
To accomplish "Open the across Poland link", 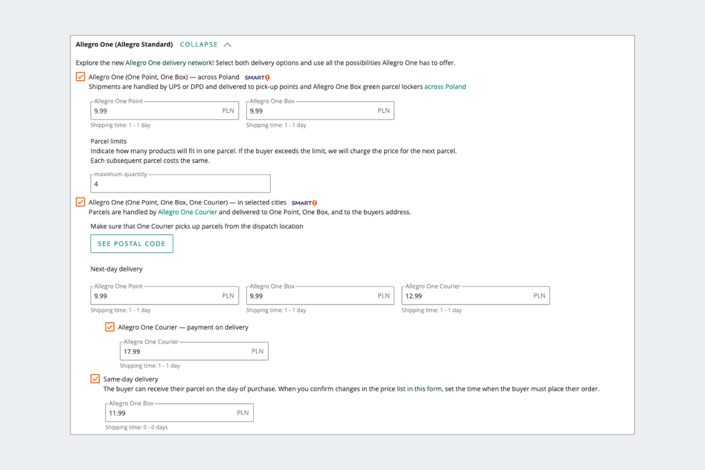I will click(445, 87).
